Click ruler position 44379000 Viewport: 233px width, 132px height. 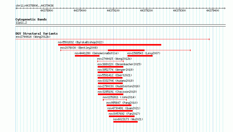click(x=80, y=10)
